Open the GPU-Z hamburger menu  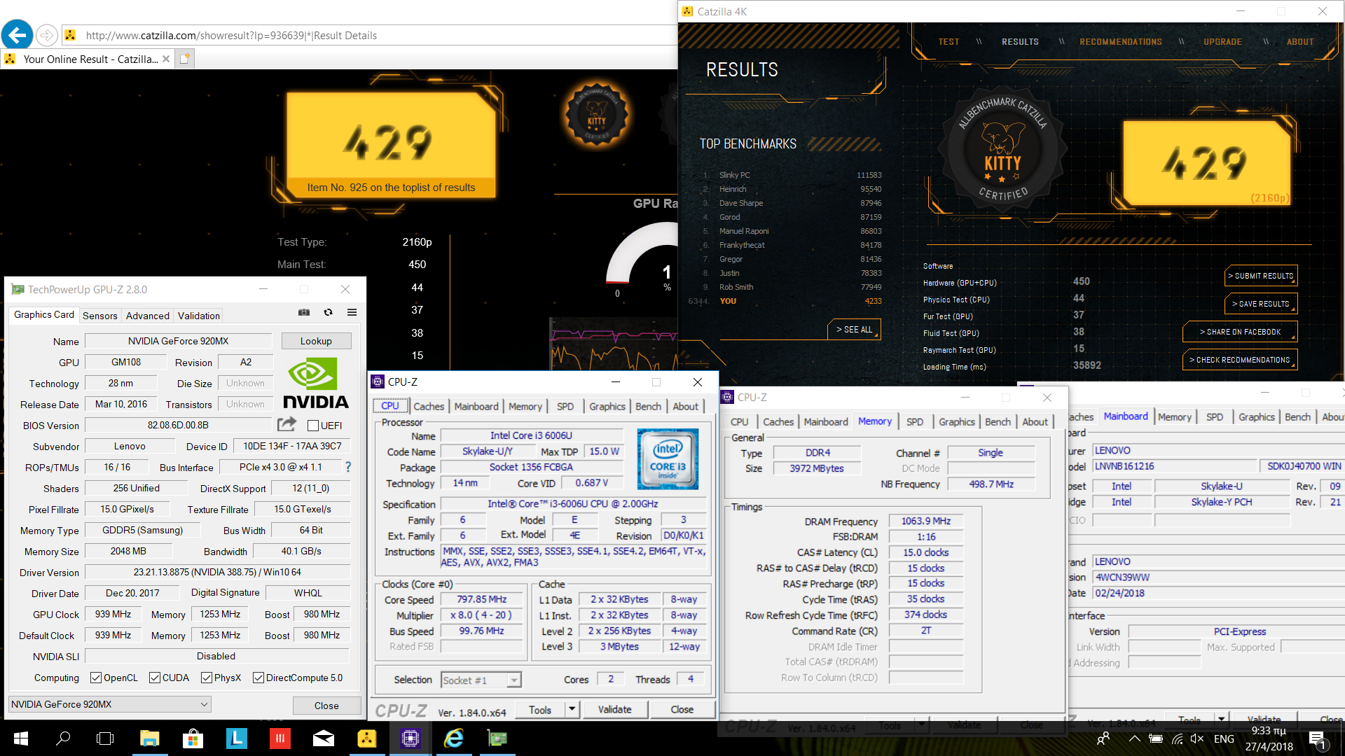pos(352,312)
